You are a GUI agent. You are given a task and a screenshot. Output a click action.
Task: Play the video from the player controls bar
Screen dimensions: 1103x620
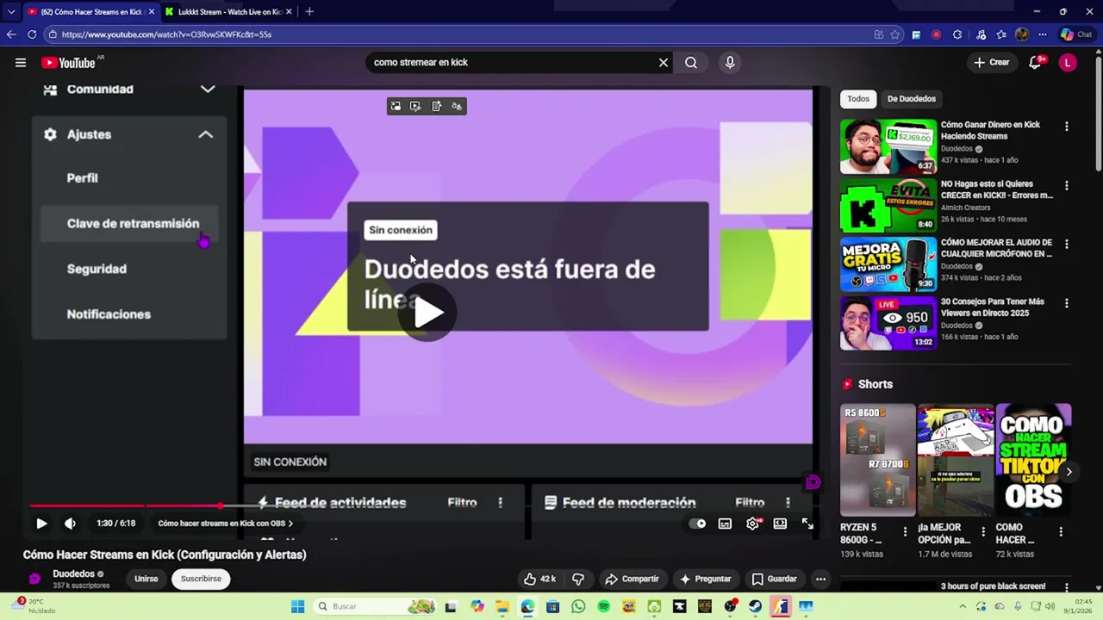[x=41, y=523]
